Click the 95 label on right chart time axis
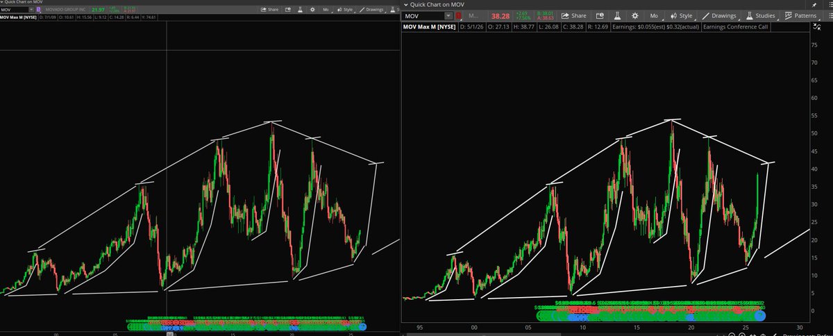 click(421, 328)
